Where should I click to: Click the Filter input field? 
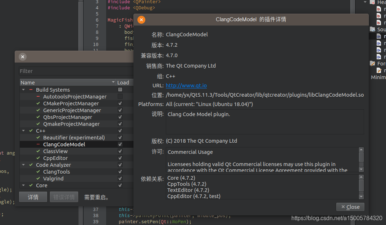[x=72, y=71]
